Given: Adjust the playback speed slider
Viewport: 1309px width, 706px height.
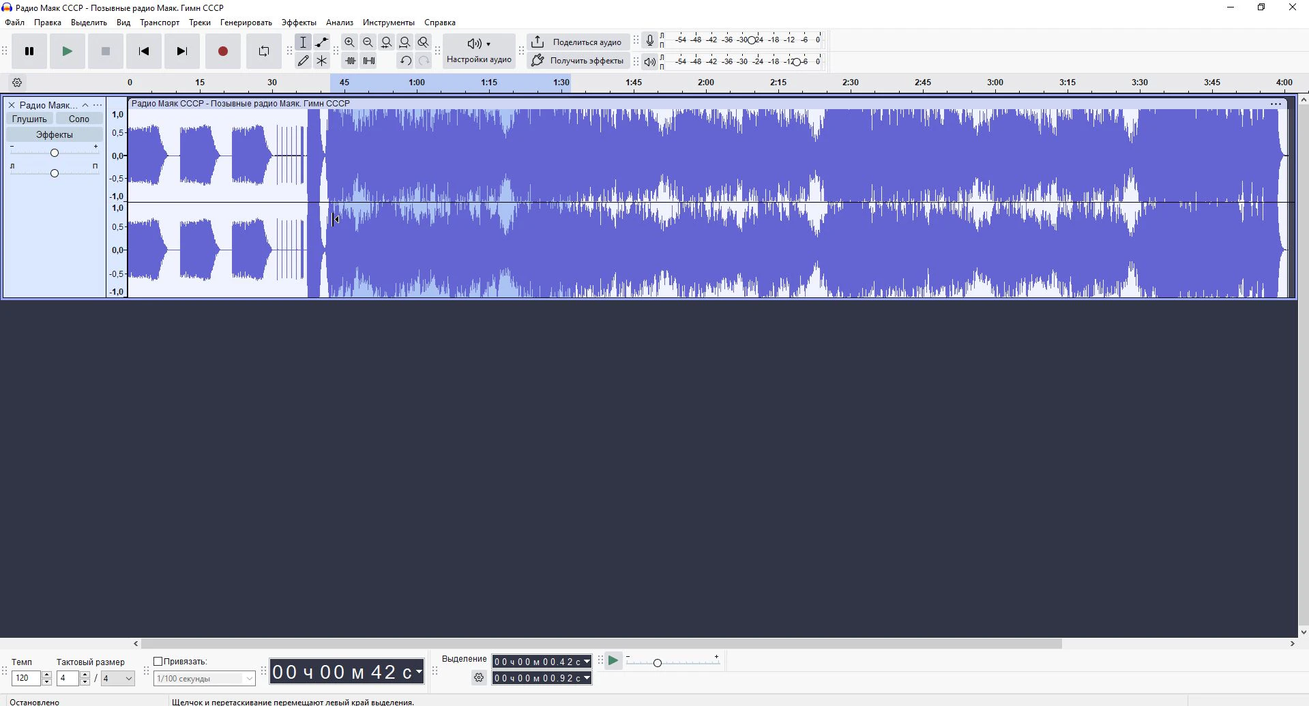Looking at the screenshot, I should pos(658,663).
